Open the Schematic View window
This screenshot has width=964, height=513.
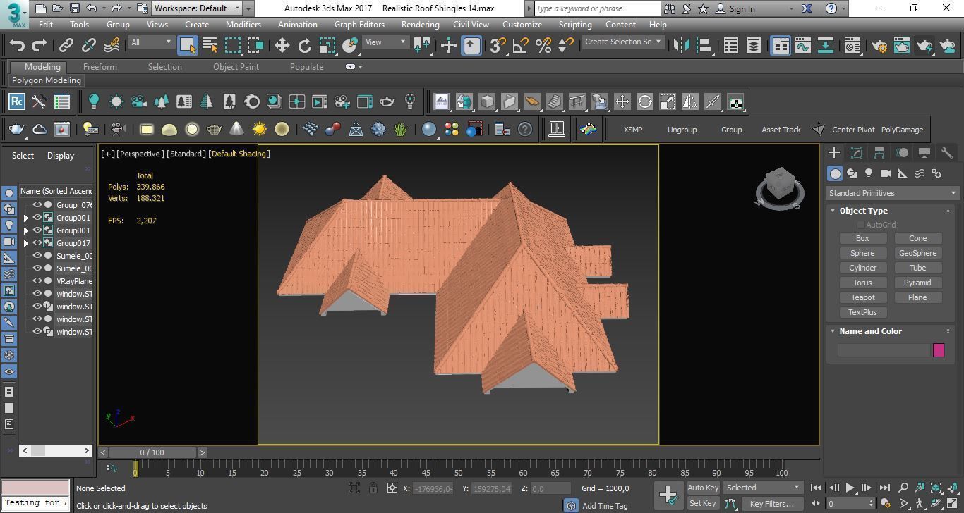coord(826,46)
